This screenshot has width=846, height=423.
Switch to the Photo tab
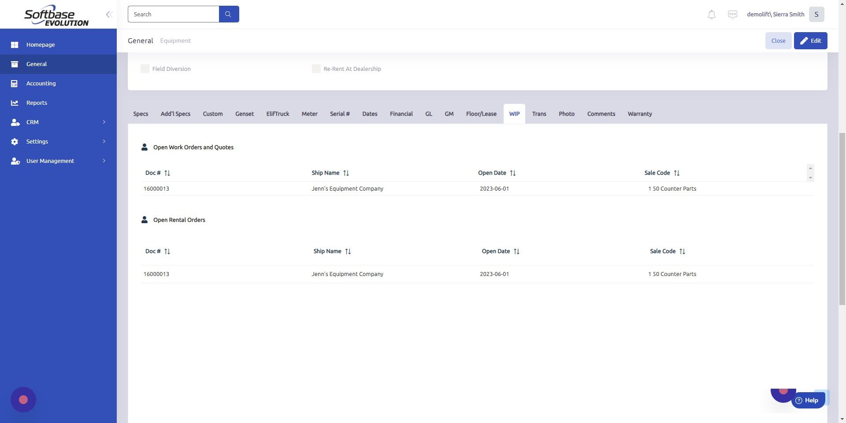(x=566, y=114)
